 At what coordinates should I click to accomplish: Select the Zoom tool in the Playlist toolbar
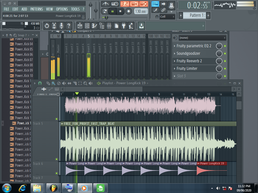(85, 83)
